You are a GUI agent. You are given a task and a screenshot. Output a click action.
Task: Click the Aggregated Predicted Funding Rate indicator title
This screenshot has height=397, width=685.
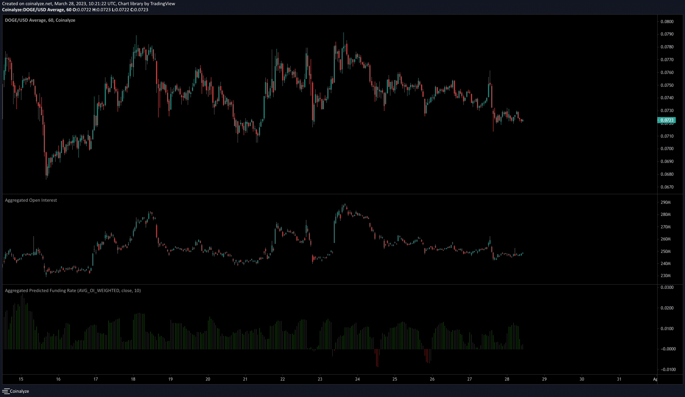click(73, 291)
